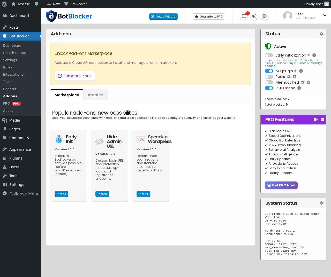Click the running-person icon beside Early initialization

coord(309,55)
